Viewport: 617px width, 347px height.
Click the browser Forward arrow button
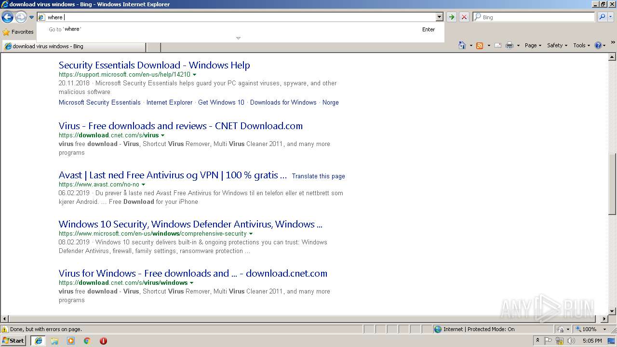(x=21, y=17)
